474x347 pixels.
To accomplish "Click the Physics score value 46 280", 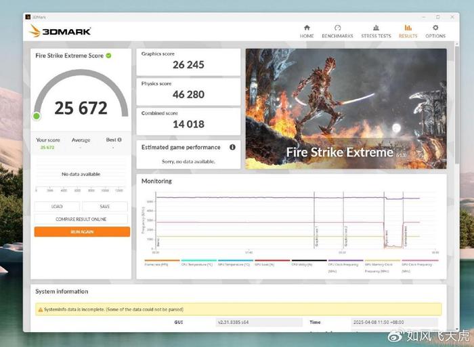I will click(188, 94).
